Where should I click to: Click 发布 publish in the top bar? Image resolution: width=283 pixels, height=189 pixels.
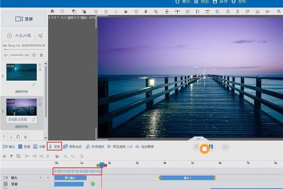click(x=239, y=1)
